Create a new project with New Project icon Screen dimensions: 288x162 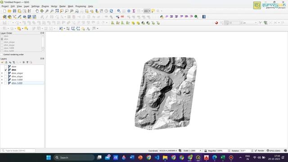(x=4, y=11)
